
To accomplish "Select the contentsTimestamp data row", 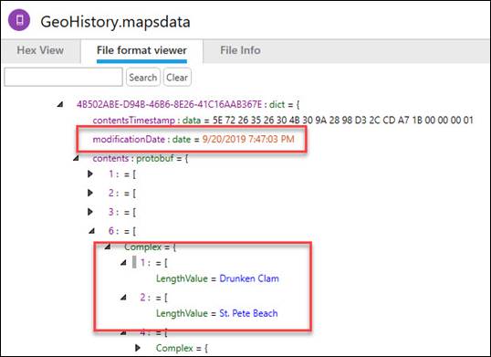I will 283,121.
